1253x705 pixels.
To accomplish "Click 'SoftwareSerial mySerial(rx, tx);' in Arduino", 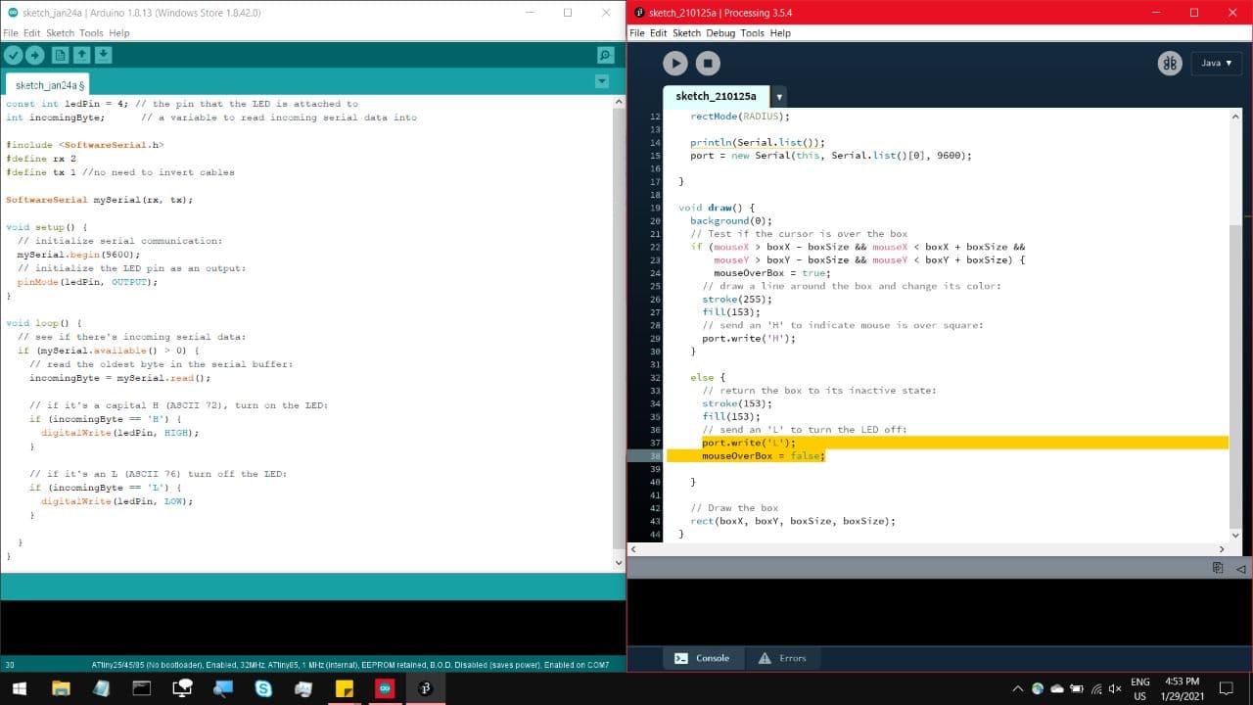I will coord(99,200).
